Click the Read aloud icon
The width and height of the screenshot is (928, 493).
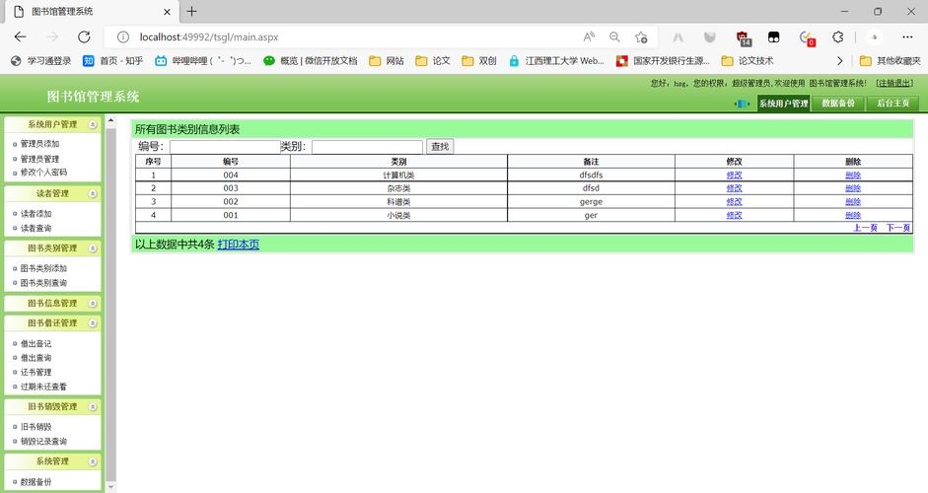click(589, 36)
